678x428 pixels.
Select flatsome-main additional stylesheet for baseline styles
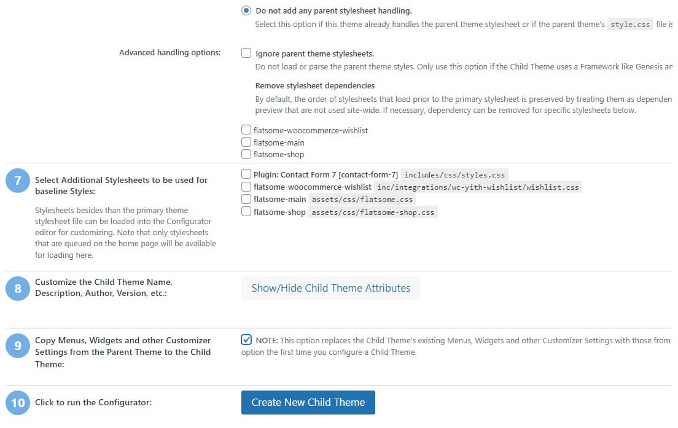click(x=245, y=198)
